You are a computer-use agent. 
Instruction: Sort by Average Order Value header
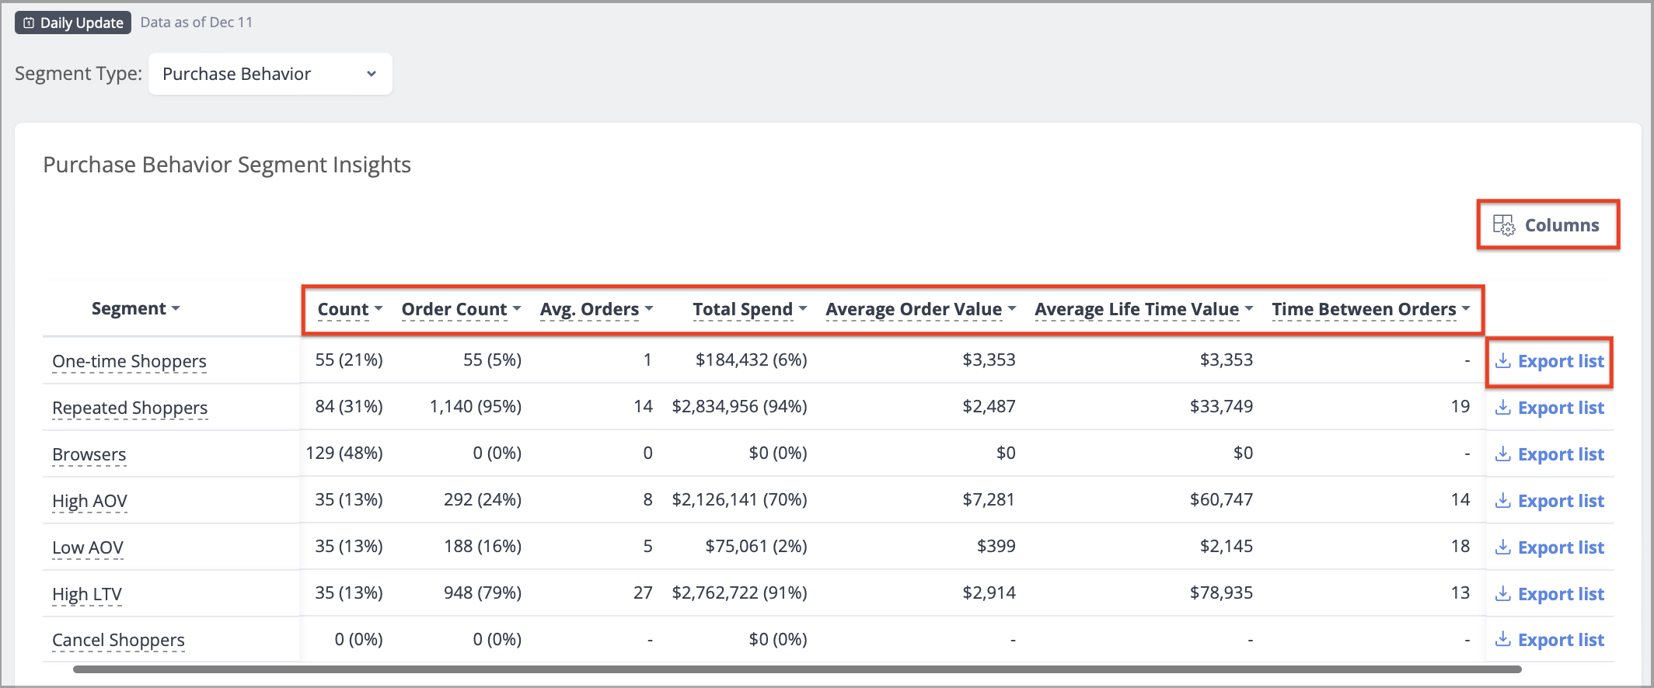coord(920,309)
